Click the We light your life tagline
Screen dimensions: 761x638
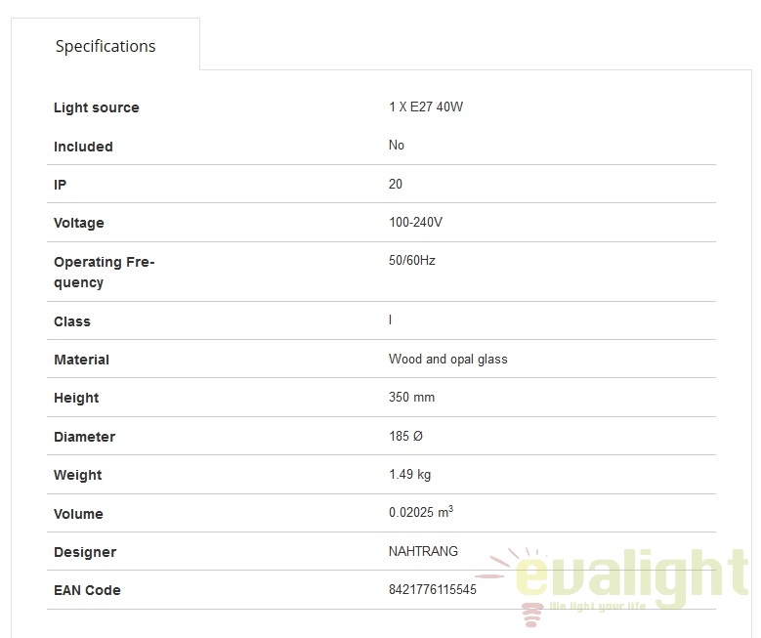click(x=598, y=606)
